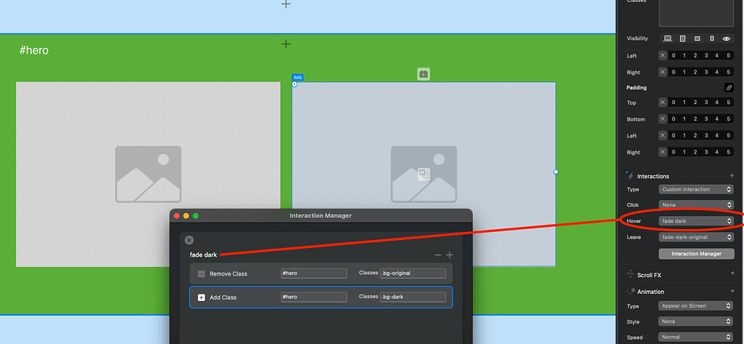Click the Padding link chain icon
The height and width of the screenshot is (344, 744).
[x=729, y=87]
